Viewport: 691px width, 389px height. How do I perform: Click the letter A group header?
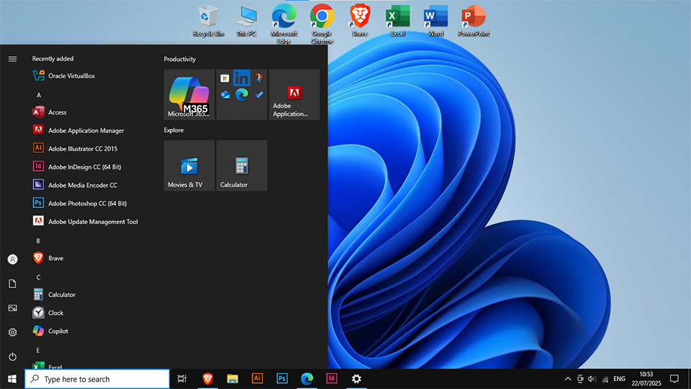(39, 95)
